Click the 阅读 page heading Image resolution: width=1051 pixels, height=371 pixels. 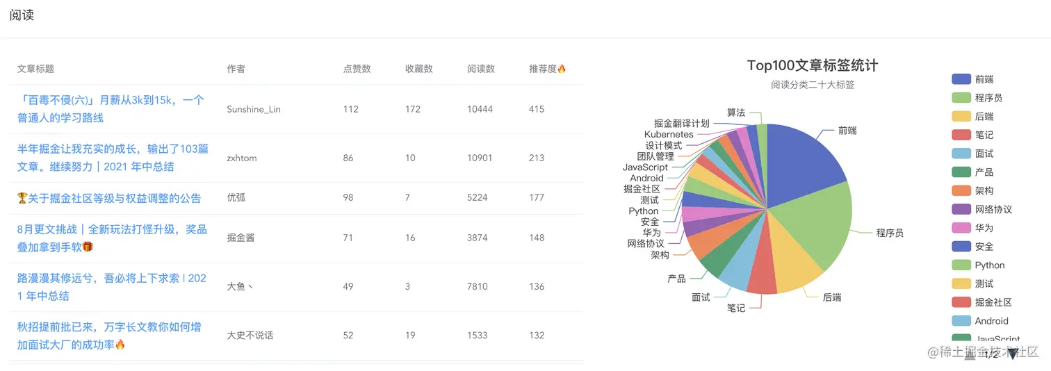[x=22, y=15]
